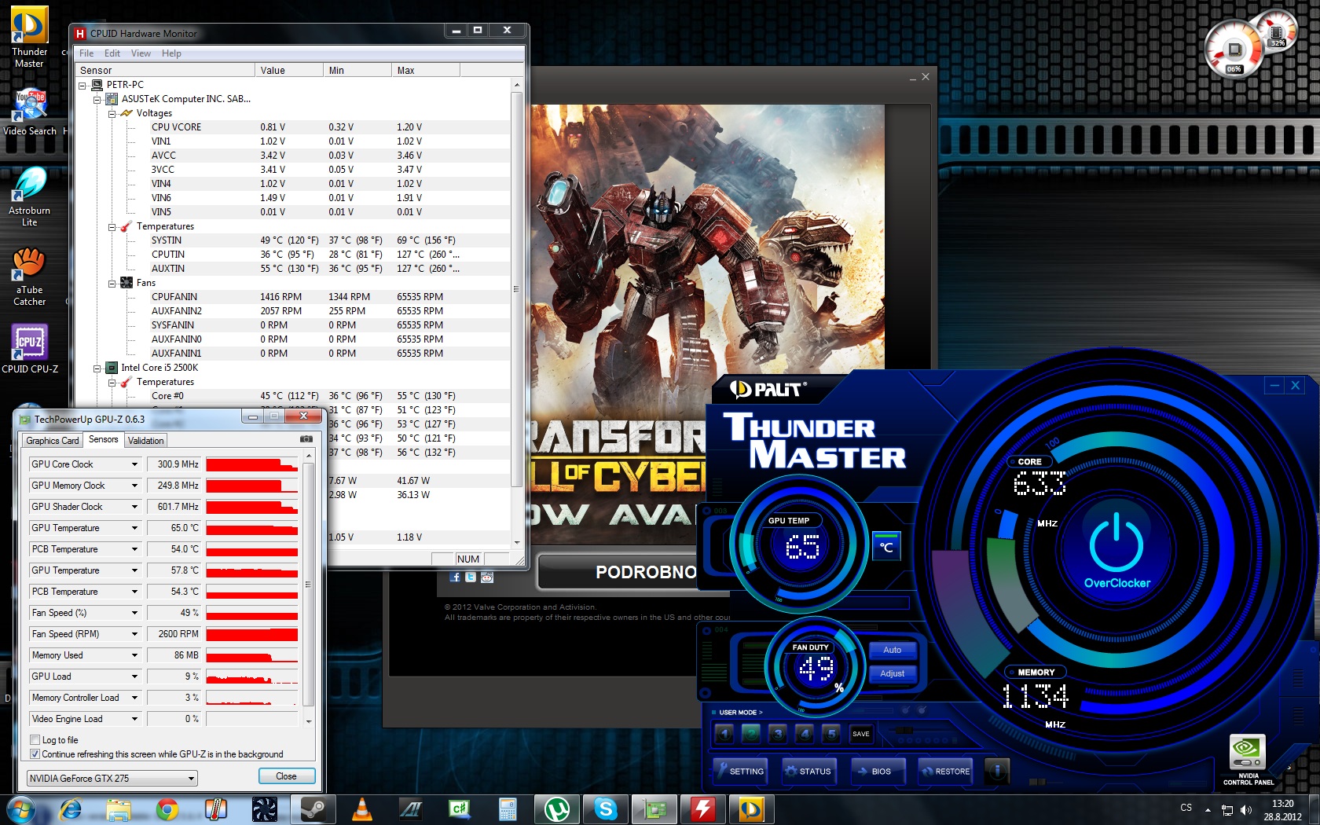Image resolution: width=1320 pixels, height=825 pixels.
Task: Launch Google Chrome from taskbar
Action: pyautogui.click(x=167, y=809)
